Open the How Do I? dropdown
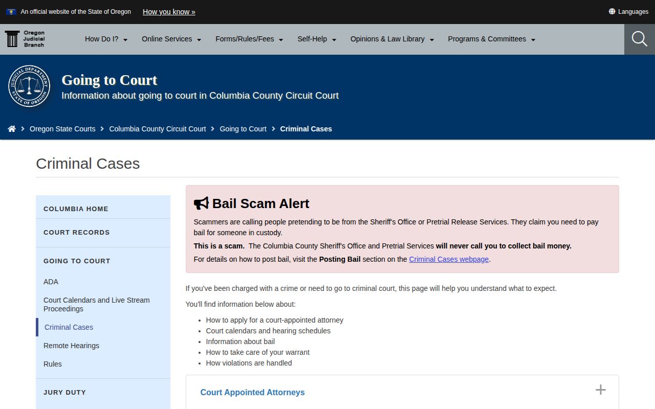 pyautogui.click(x=106, y=39)
